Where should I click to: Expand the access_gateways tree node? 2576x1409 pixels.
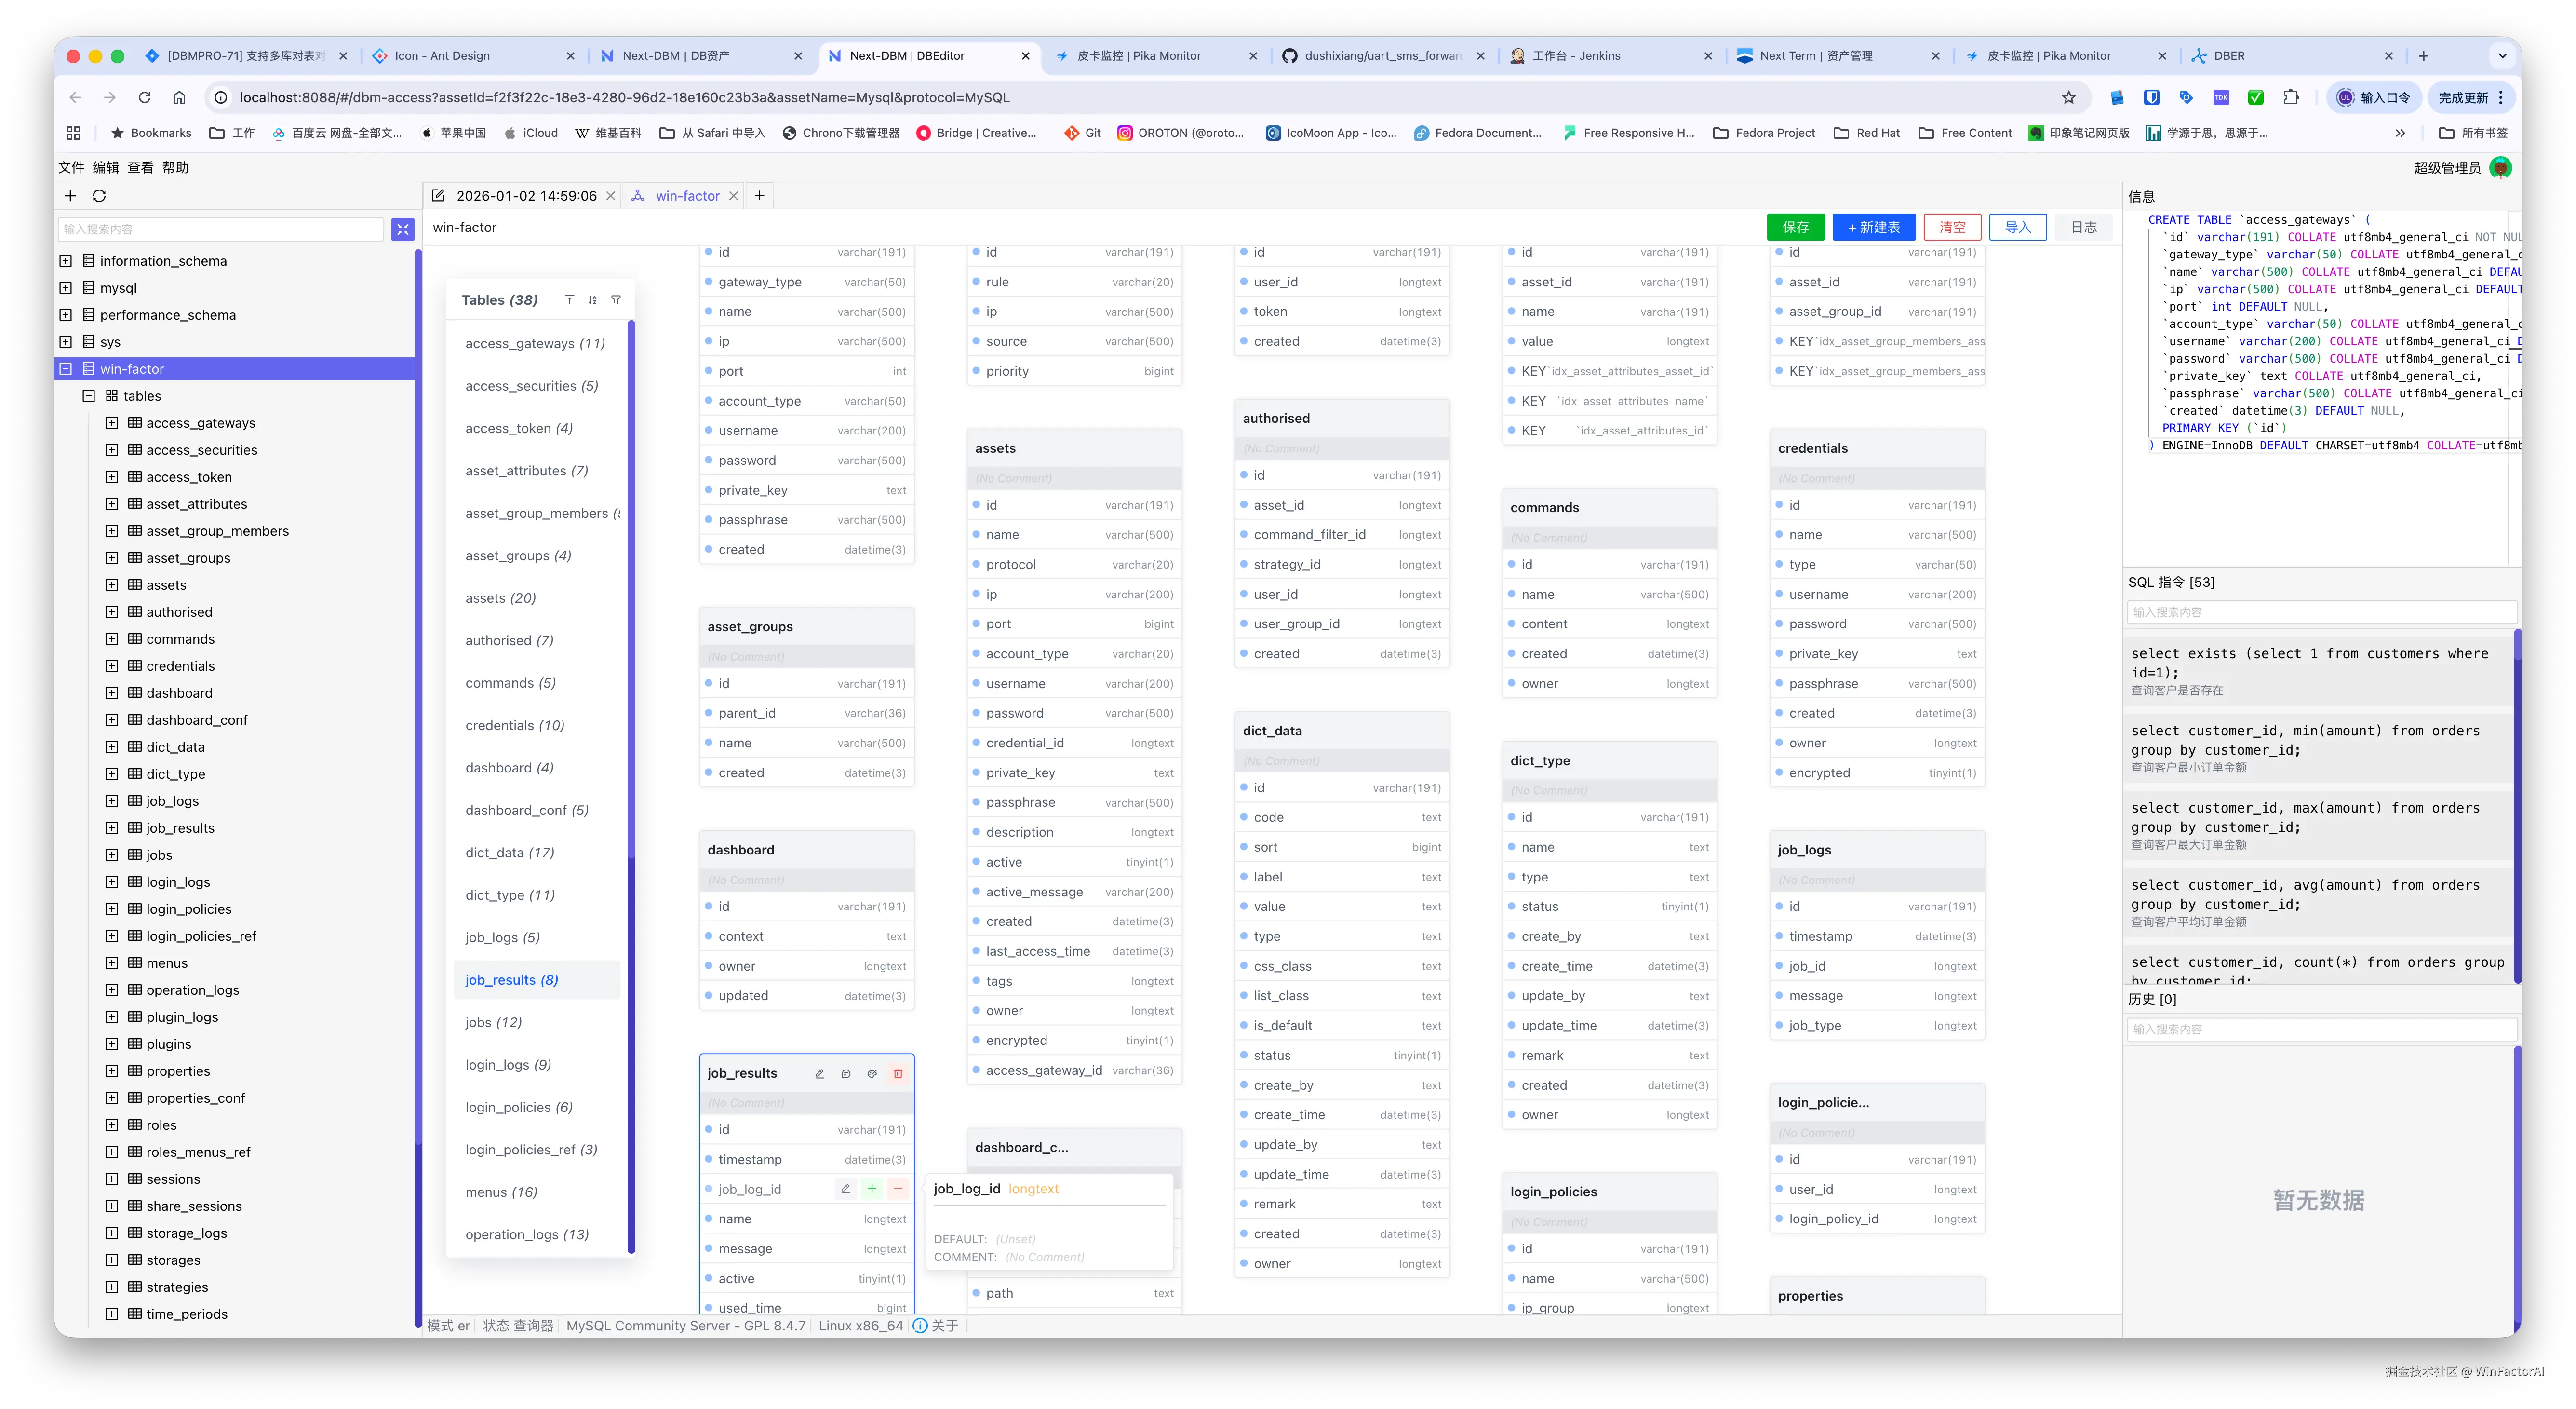point(112,423)
